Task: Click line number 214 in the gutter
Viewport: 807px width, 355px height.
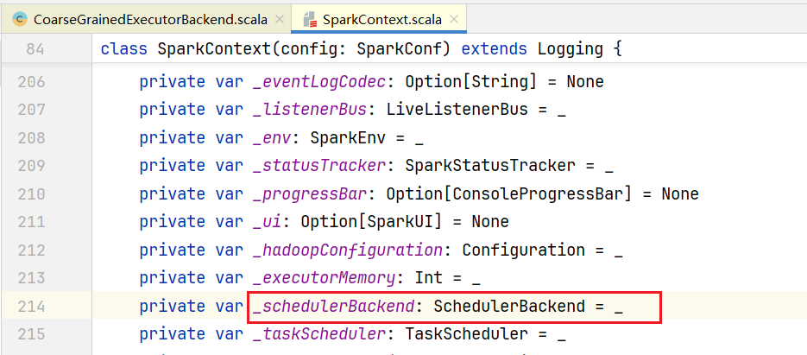Action: click(31, 307)
